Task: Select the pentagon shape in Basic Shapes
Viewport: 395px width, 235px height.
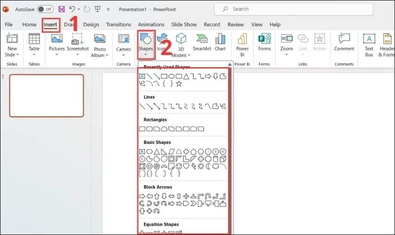Action: (193, 151)
